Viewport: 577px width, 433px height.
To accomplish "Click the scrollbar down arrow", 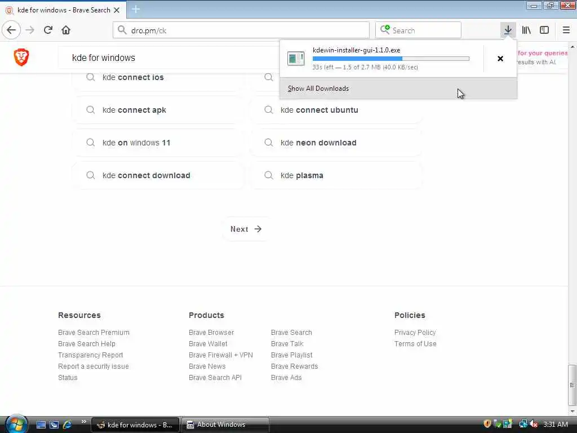I will click(x=572, y=411).
